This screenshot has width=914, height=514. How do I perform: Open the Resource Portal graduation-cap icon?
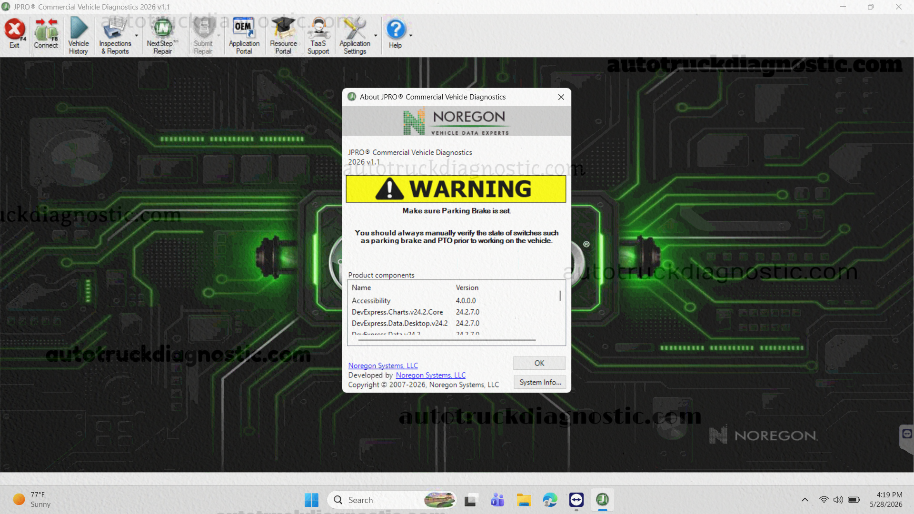coord(283,36)
